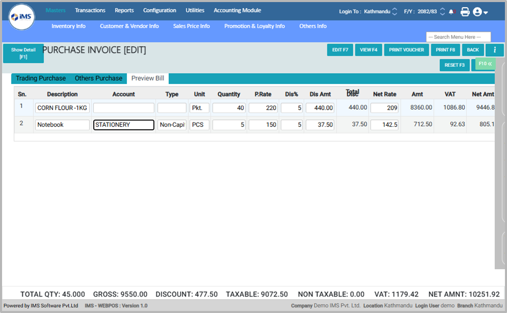Click the Search Menu Here field
Viewport: 507px width, 313px height.
[458, 37]
